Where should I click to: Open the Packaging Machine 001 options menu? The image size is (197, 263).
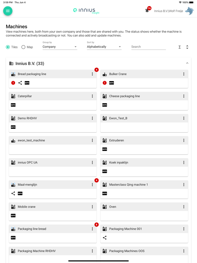point(184,229)
